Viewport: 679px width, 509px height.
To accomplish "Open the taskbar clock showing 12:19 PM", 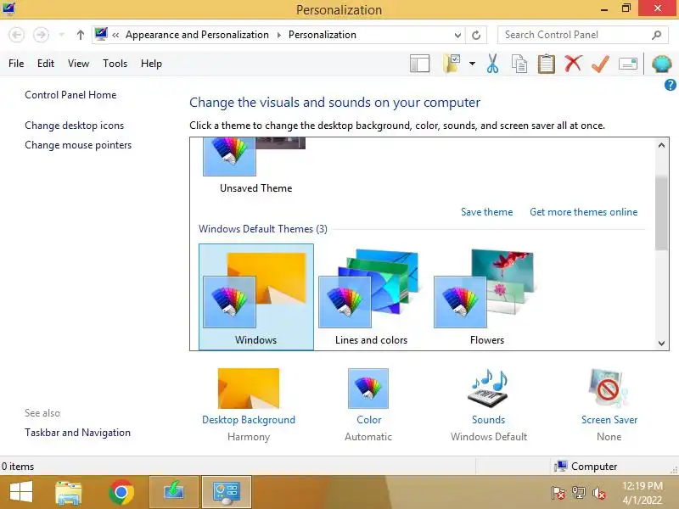I will pyautogui.click(x=643, y=493).
